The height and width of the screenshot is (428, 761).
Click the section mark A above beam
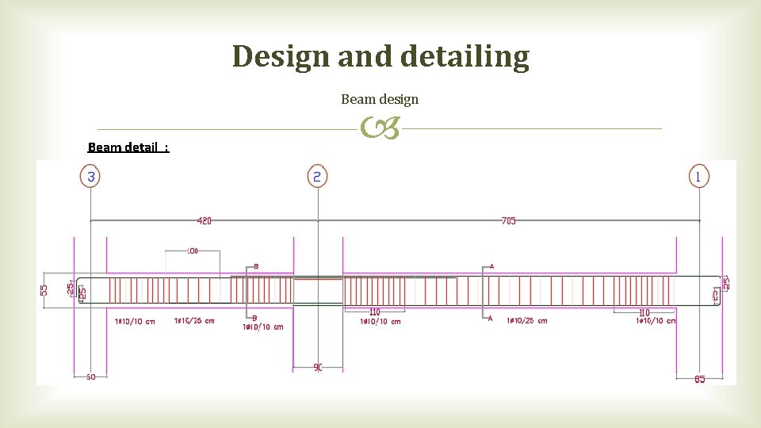491,266
